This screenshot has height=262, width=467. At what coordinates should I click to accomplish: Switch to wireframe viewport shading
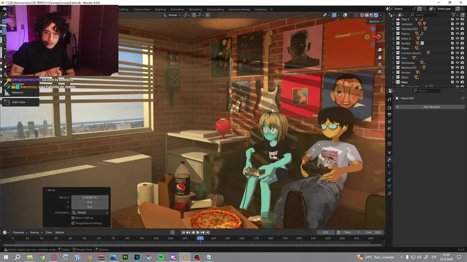point(362,15)
